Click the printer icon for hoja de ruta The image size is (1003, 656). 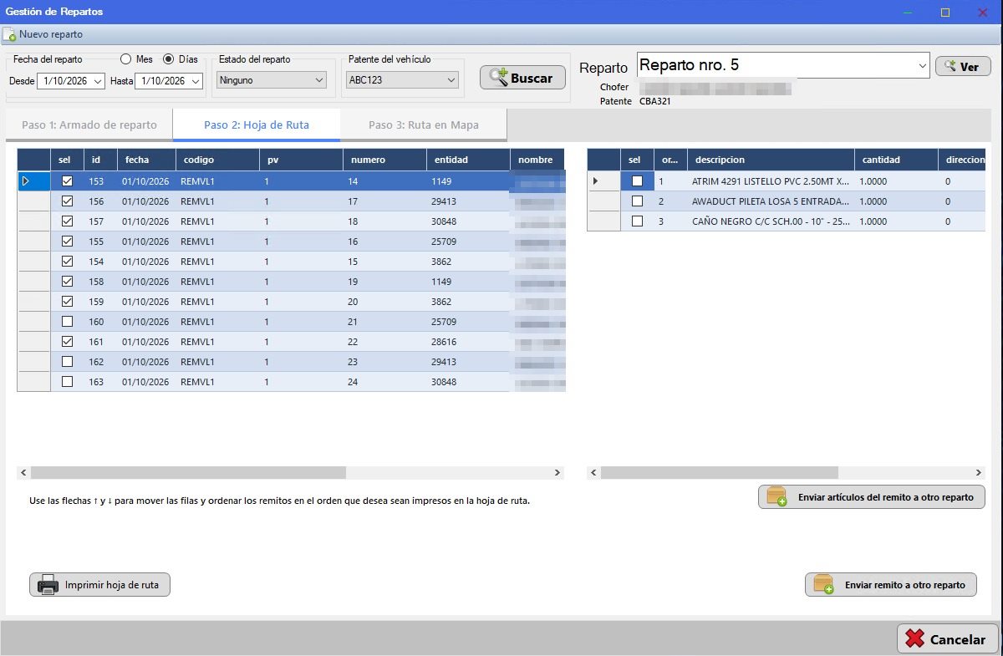pos(48,585)
